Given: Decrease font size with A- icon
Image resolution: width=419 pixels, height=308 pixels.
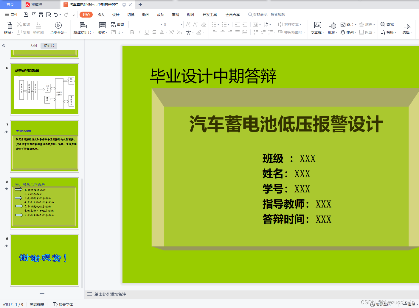Looking at the screenshot, I should [195, 24].
